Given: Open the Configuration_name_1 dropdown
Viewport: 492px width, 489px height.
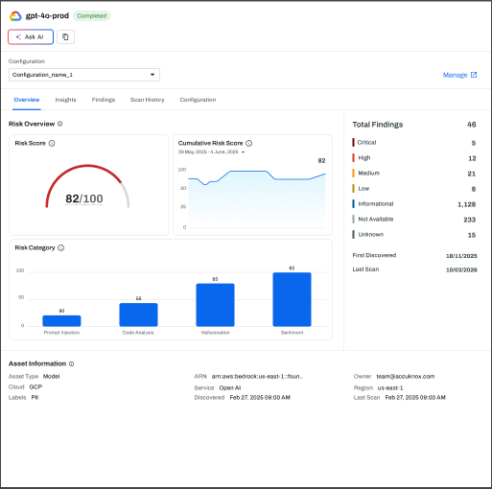Looking at the screenshot, I should coord(84,75).
